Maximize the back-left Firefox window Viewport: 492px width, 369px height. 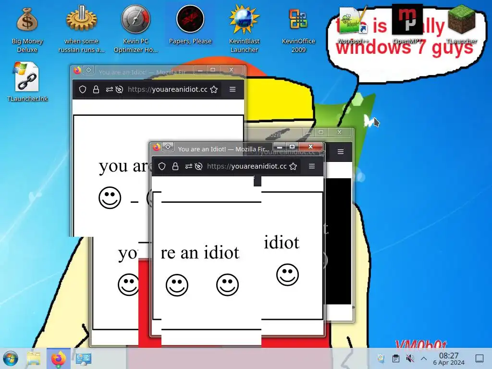tap(213, 70)
